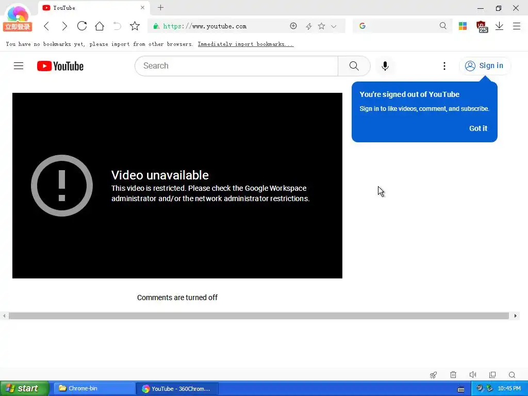Image resolution: width=528 pixels, height=396 pixels.
Task: Click the YouTube logo
Action: [60, 66]
